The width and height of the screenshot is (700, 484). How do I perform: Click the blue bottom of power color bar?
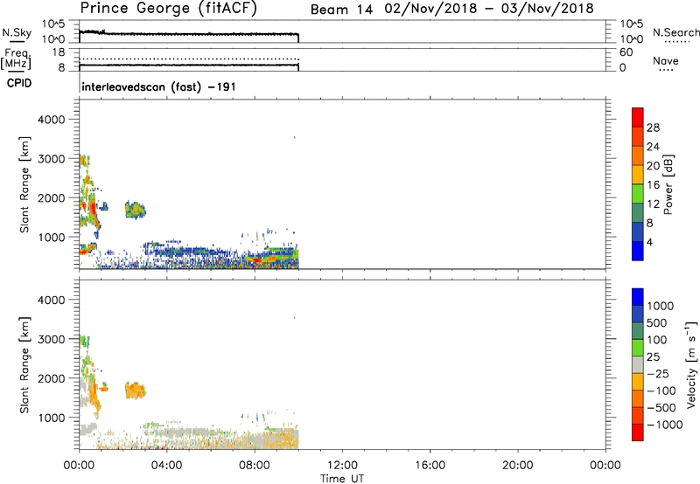(638, 251)
